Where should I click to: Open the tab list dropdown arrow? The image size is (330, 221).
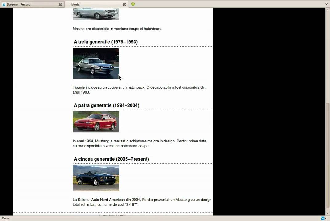coord(326,4)
